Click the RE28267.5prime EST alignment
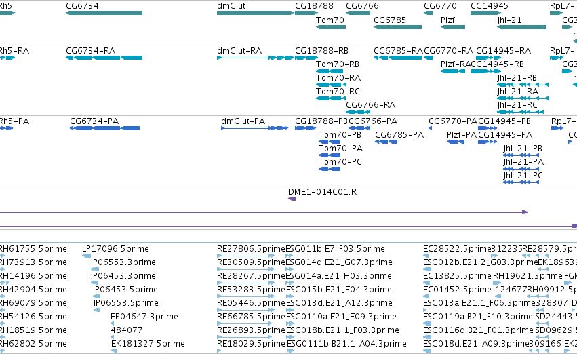 click(x=246, y=283)
